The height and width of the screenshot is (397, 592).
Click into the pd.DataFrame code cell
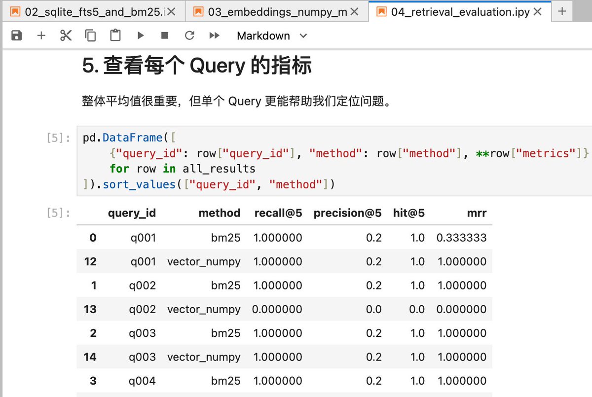coord(334,161)
